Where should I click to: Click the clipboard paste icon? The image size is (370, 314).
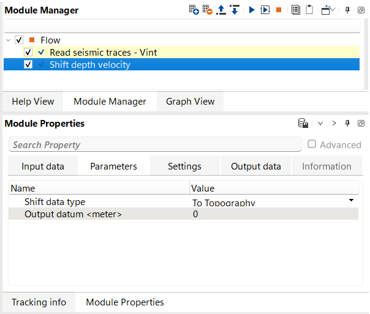click(310, 10)
